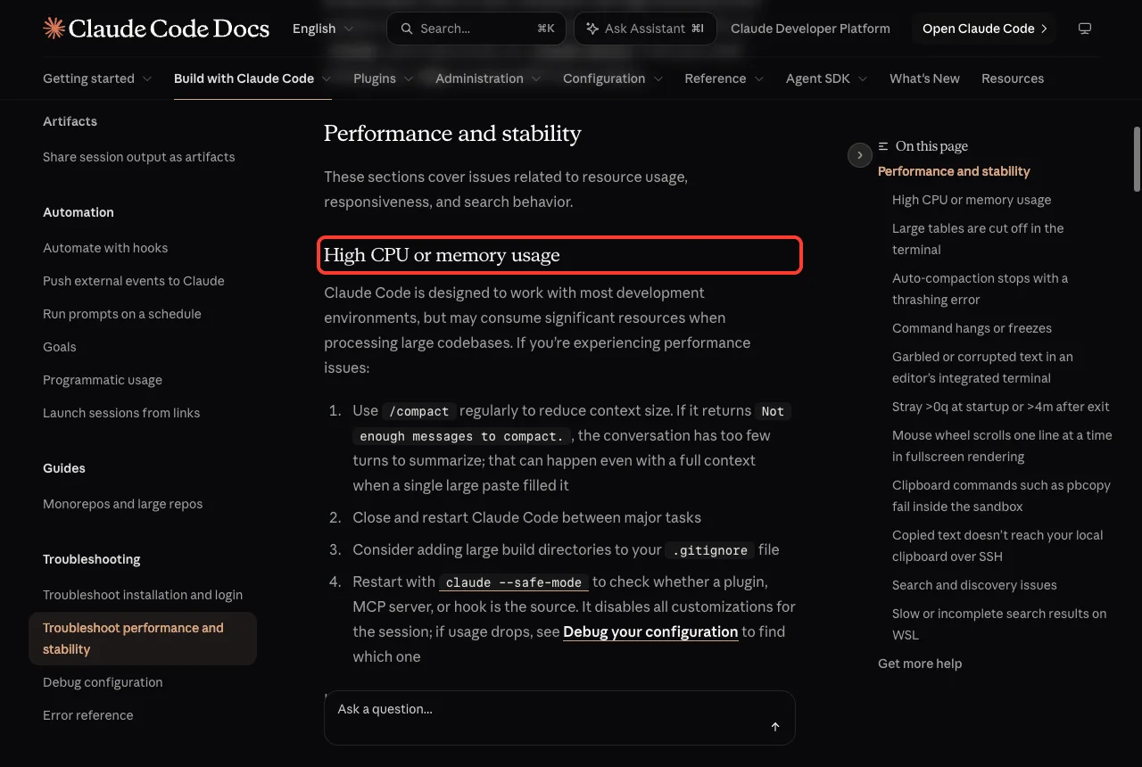
Task: Go to What's New tab
Action: point(924,78)
